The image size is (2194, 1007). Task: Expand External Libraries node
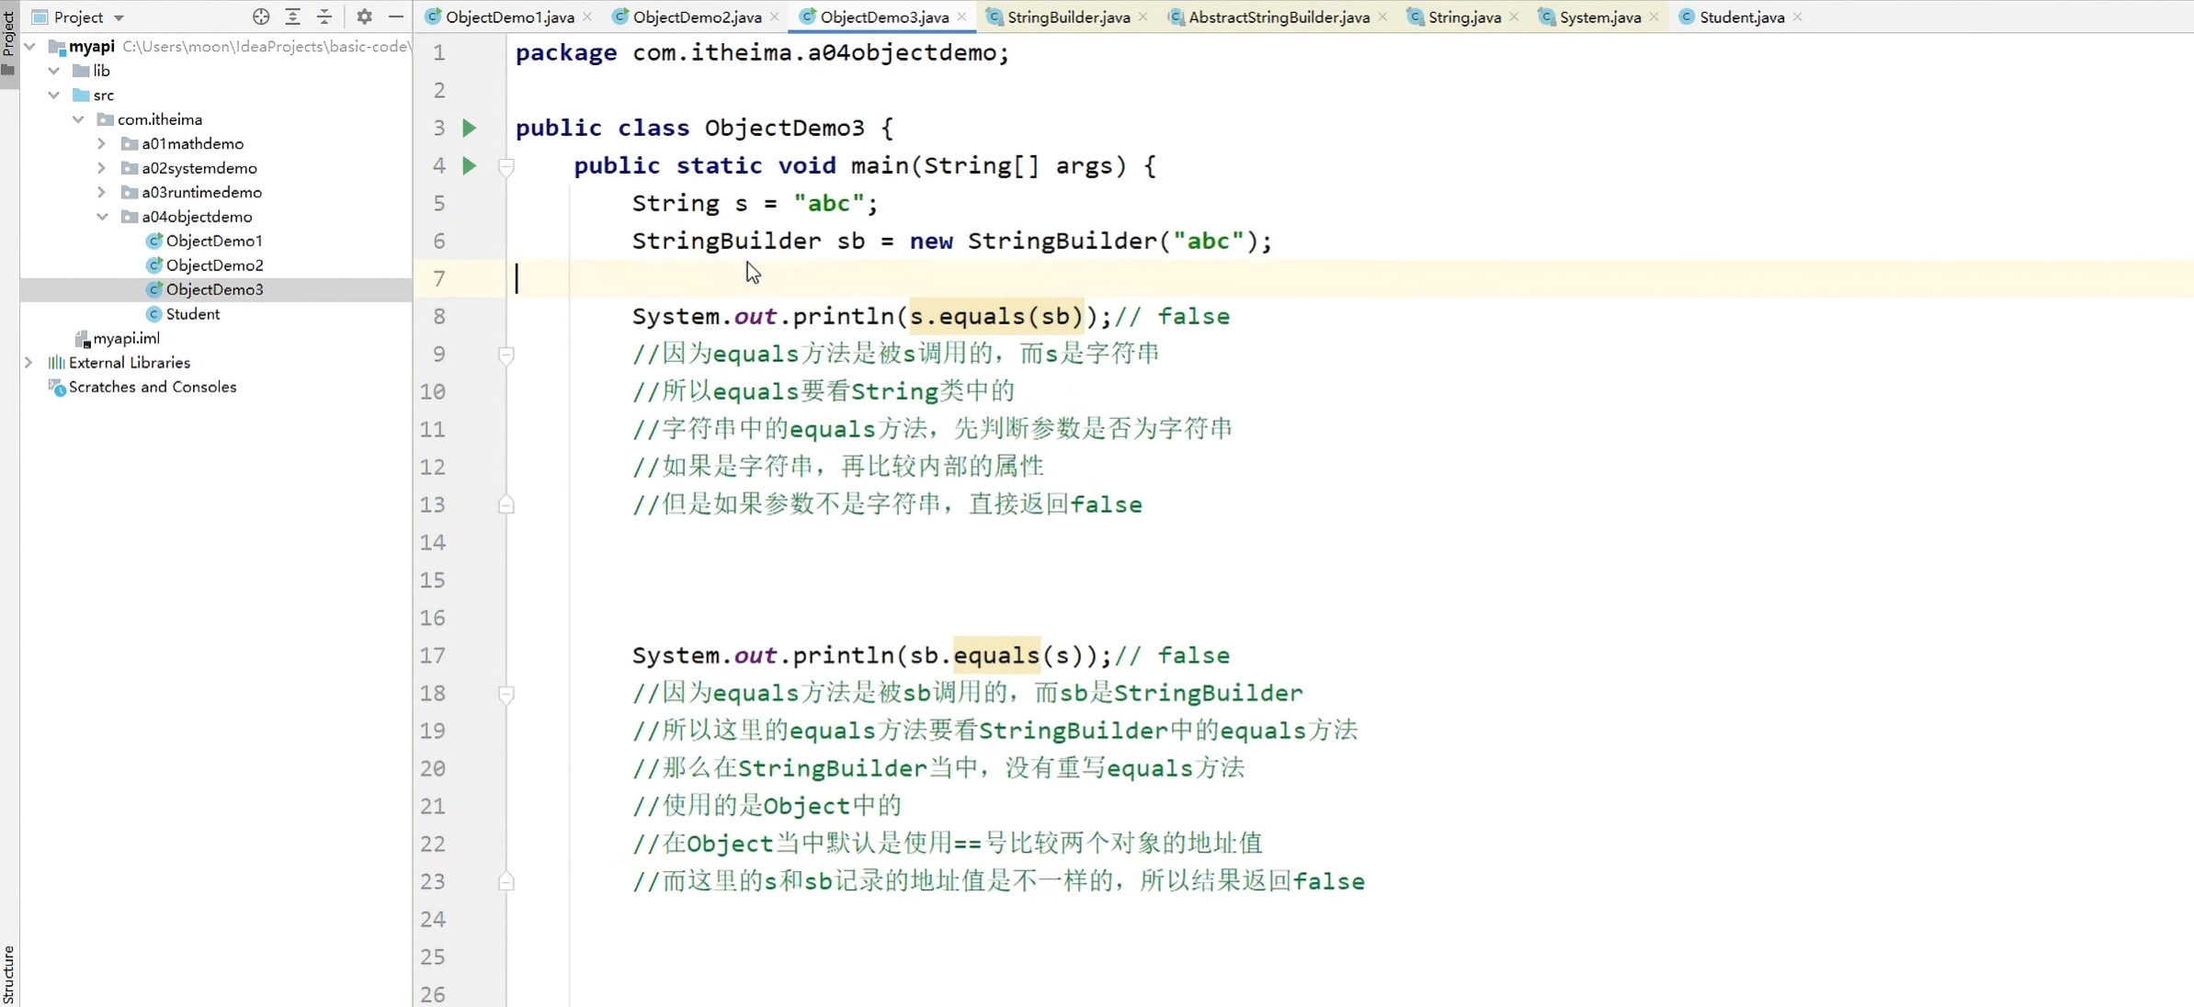28,363
